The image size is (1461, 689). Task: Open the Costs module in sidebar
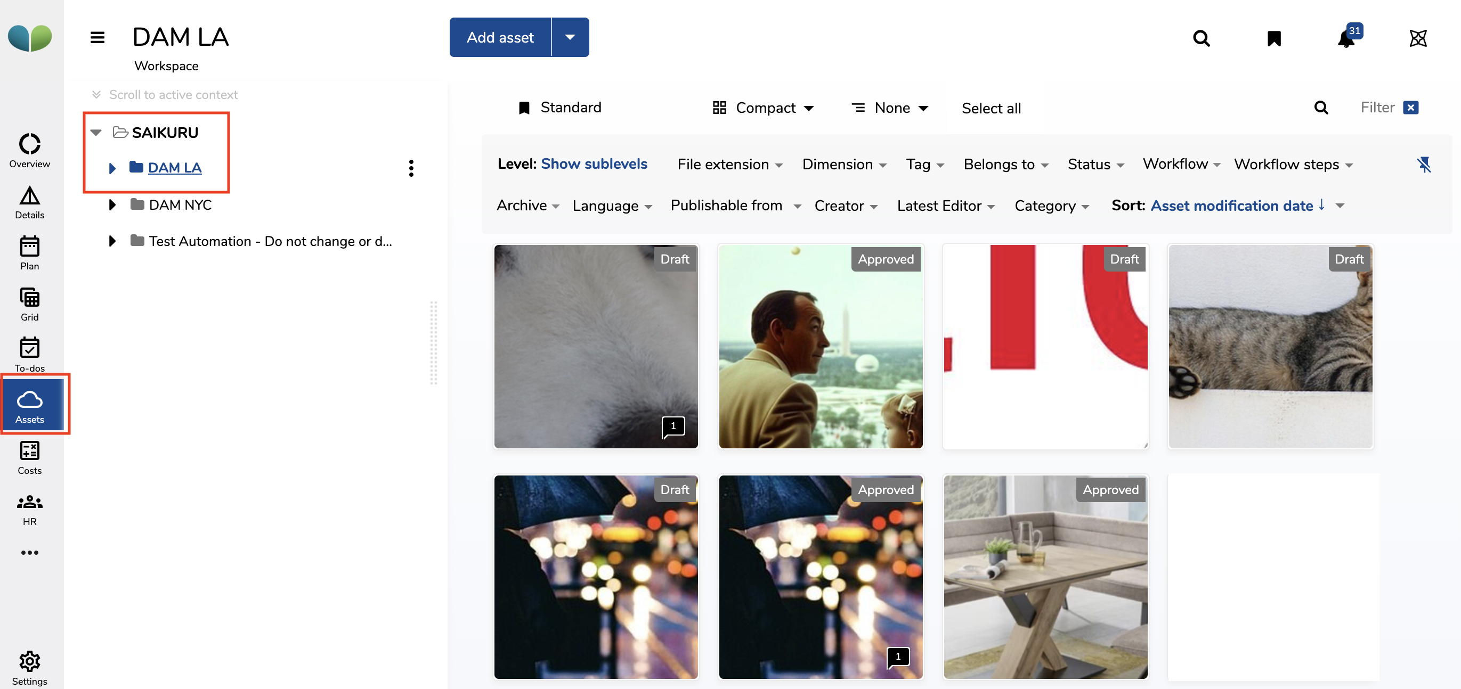click(29, 458)
